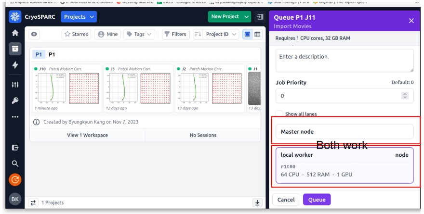Select the Master node lane
This screenshot has width=424, height=214.
pyautogui.click(x=344, y=131)
